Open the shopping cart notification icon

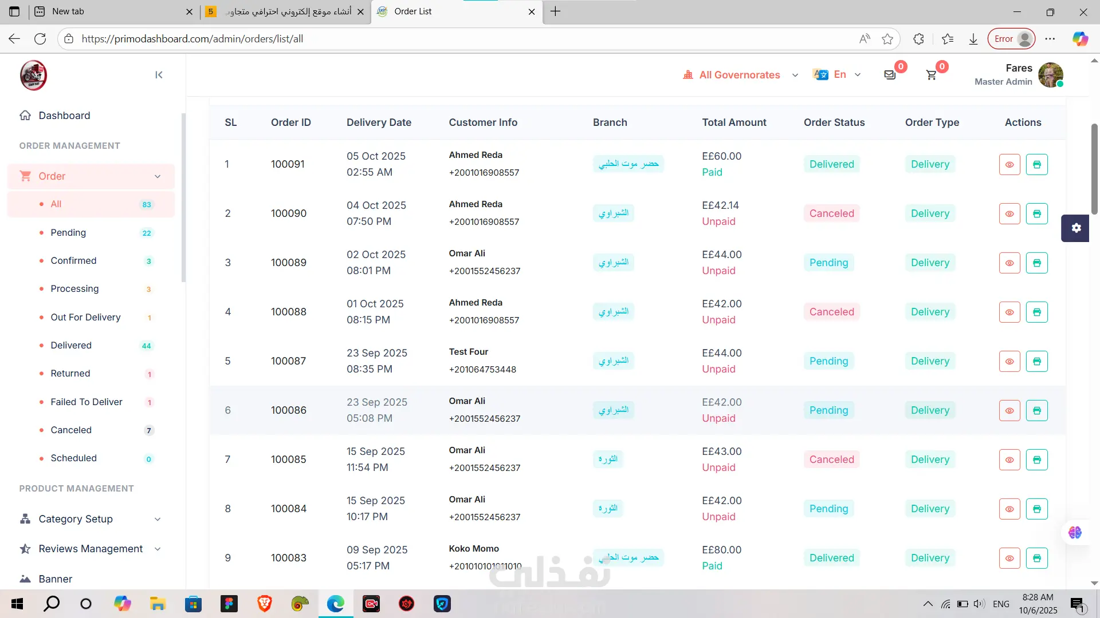pyautogui.click(x=932, y=75)
